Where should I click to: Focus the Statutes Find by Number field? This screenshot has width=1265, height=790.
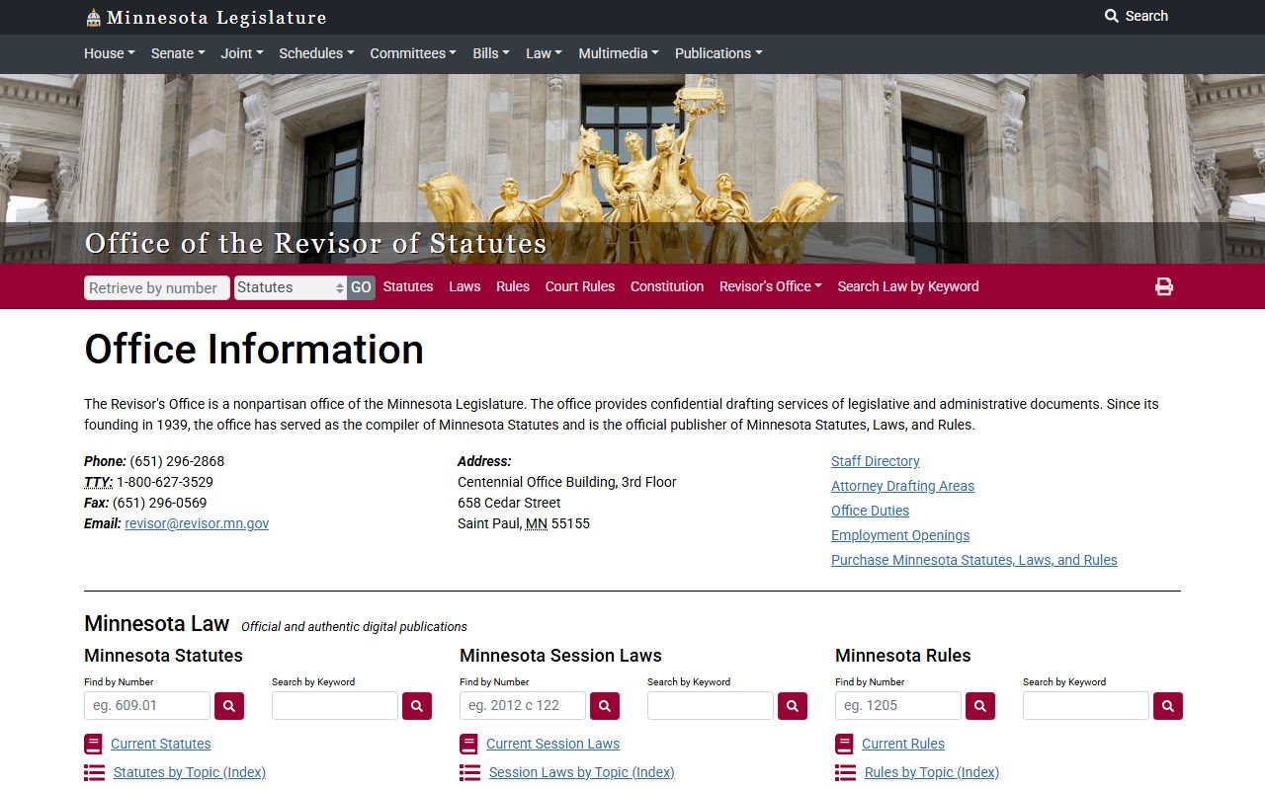(x=147, y=706)
